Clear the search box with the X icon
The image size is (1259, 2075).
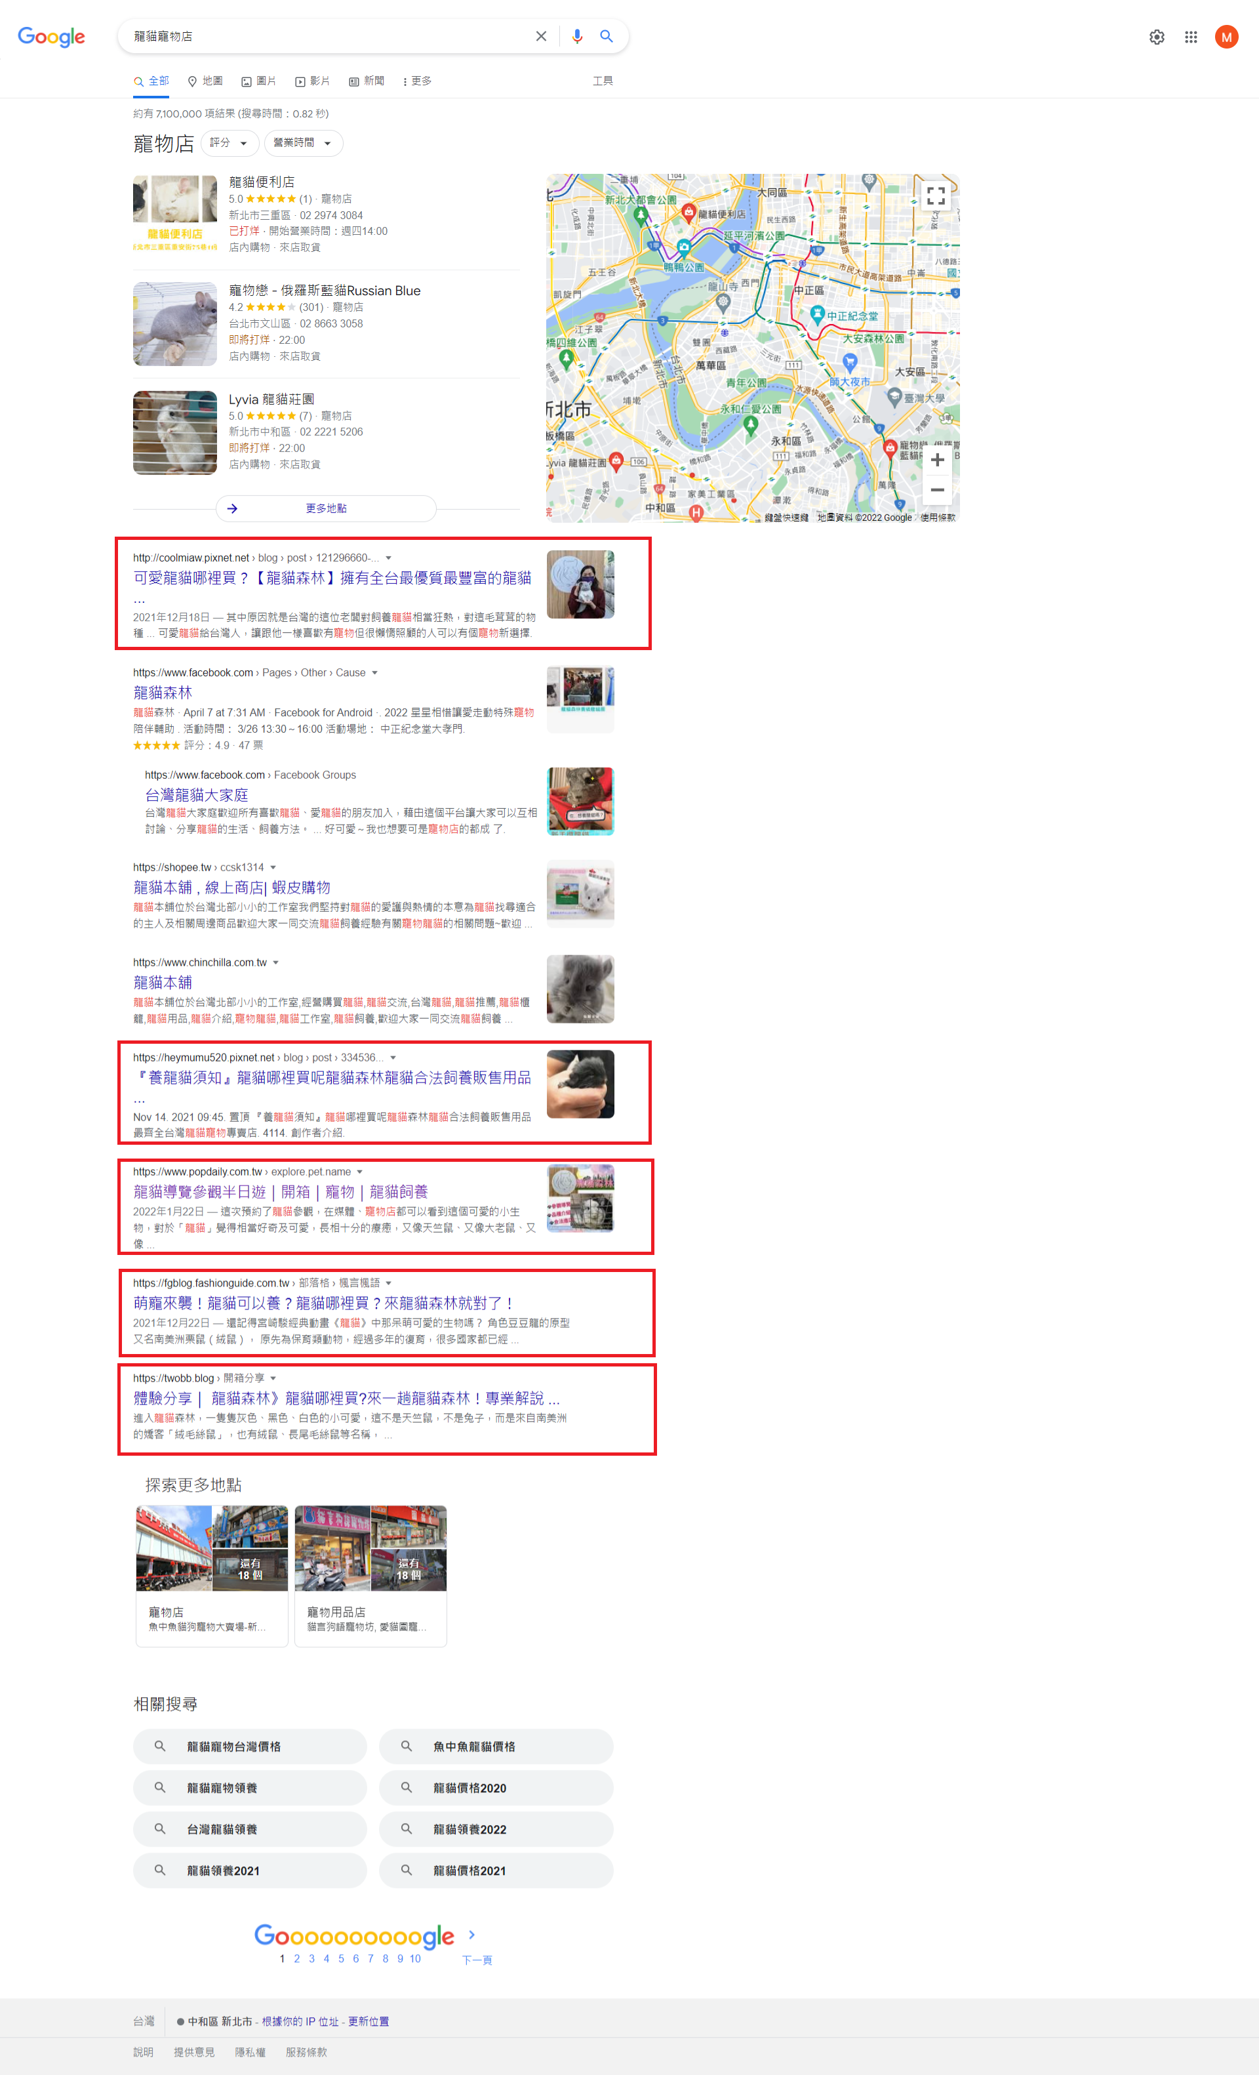coord(541,36)
